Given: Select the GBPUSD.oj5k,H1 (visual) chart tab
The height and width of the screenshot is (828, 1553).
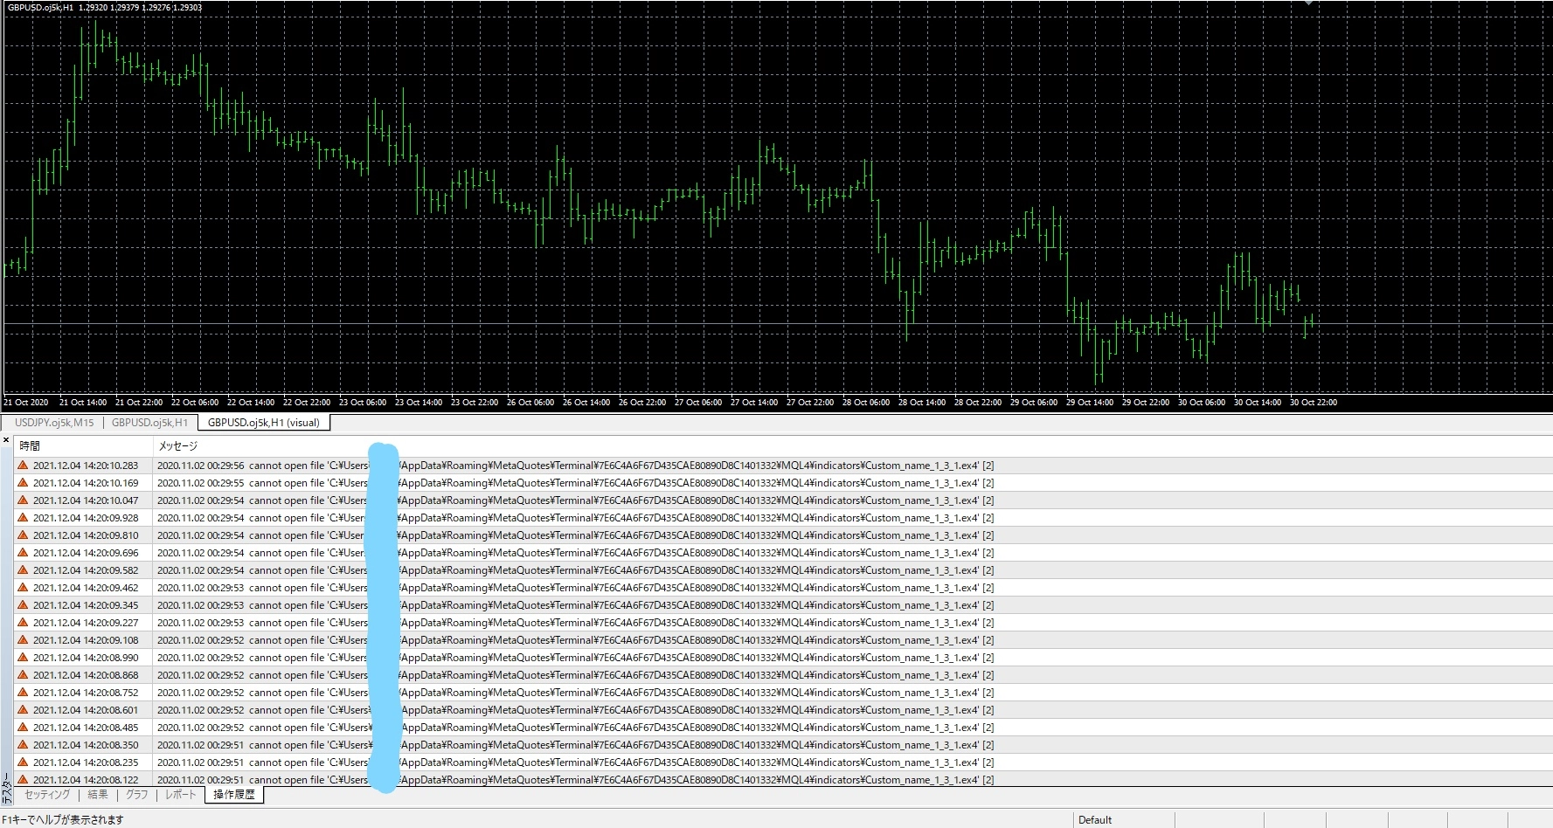Looking at the screenshot, I should pos(263,423).
